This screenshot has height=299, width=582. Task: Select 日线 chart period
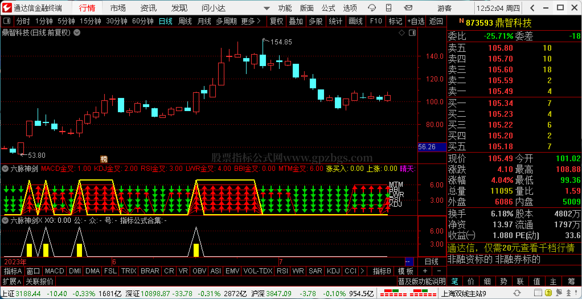tap(166, 21)
